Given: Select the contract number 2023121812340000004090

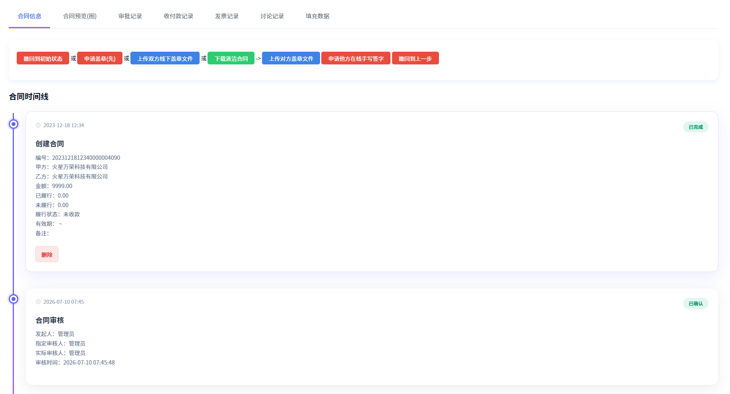Looking at the screenshot, I should [x=86, y=158].
